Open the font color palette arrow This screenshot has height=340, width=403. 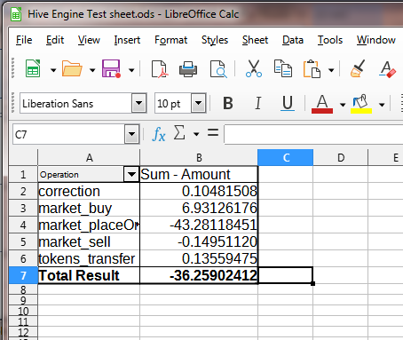(343, 105)
